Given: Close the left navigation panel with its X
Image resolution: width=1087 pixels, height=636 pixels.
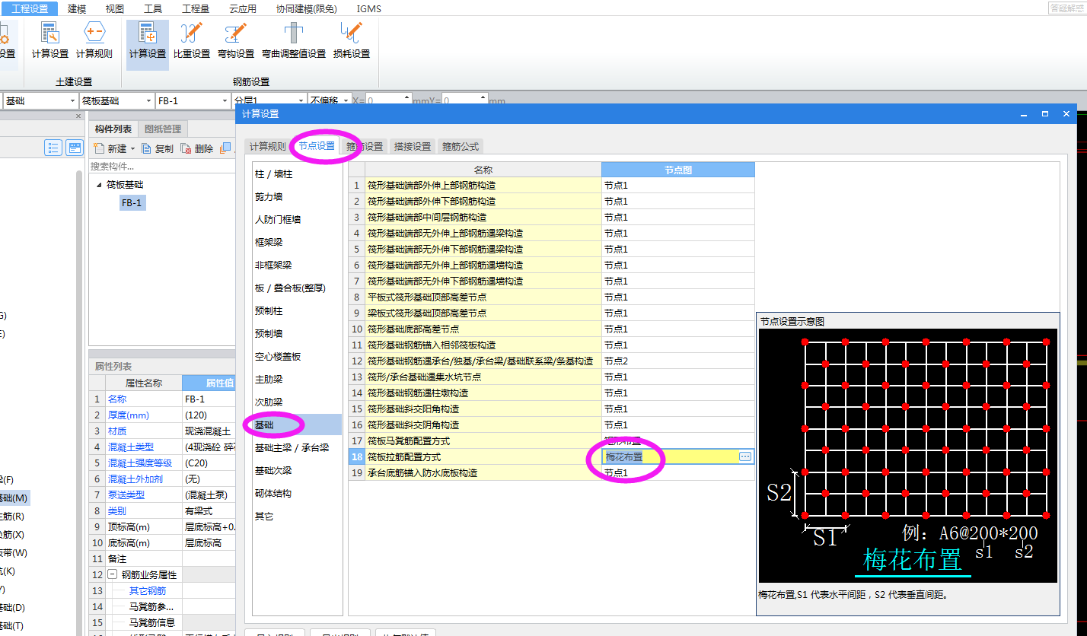Looking at the screenshot, I should click(x=78, y=116).
